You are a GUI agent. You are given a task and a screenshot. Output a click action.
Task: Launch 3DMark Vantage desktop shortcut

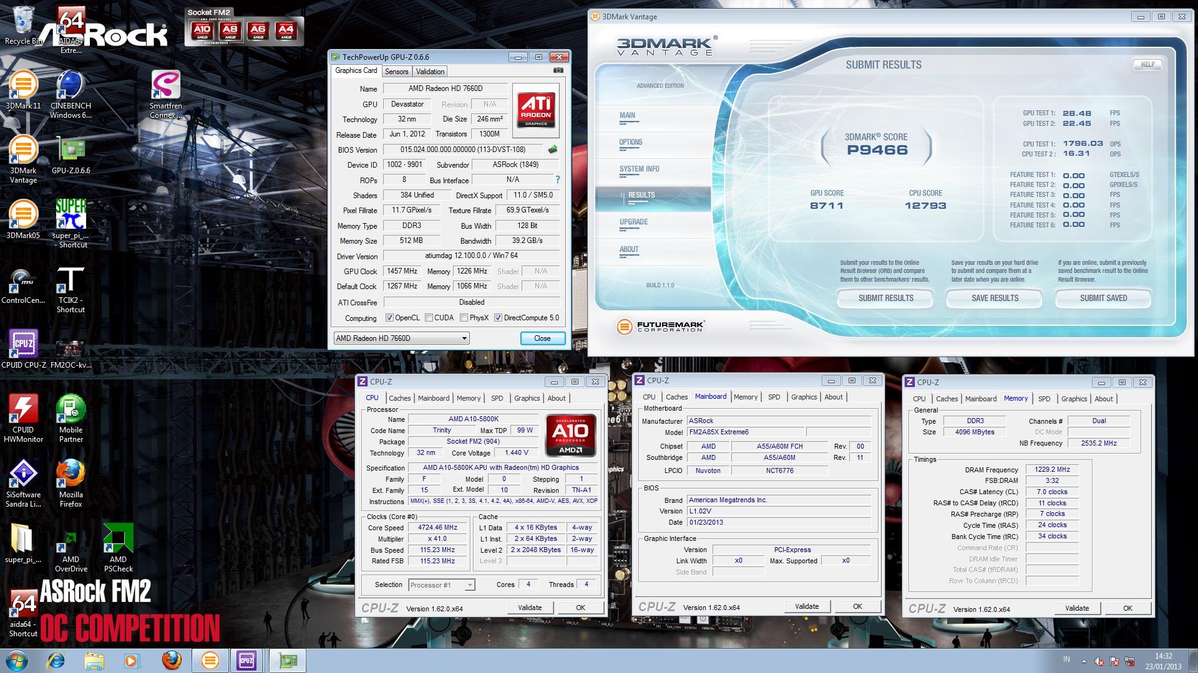point(23,160)
